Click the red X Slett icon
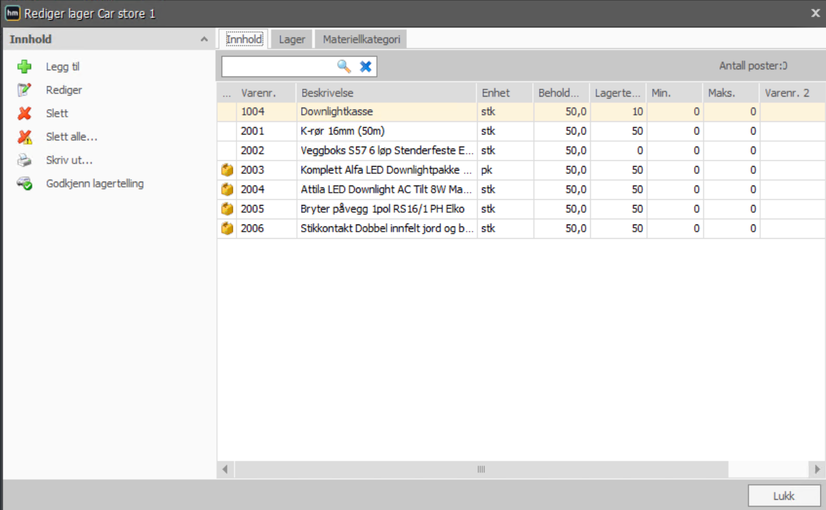826x510 pixels. (x=25, y=114)
